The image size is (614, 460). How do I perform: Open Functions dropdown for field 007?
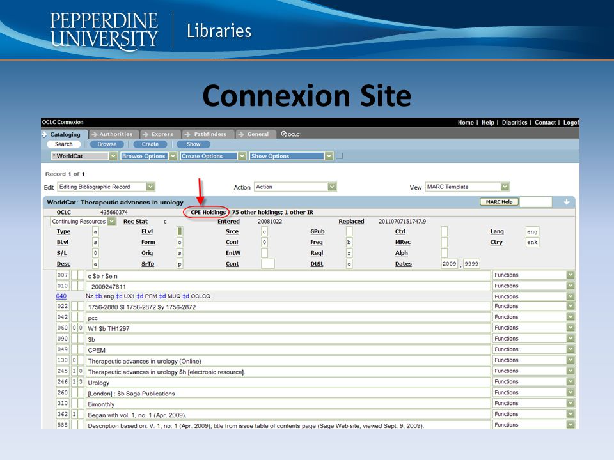(533, 275)
